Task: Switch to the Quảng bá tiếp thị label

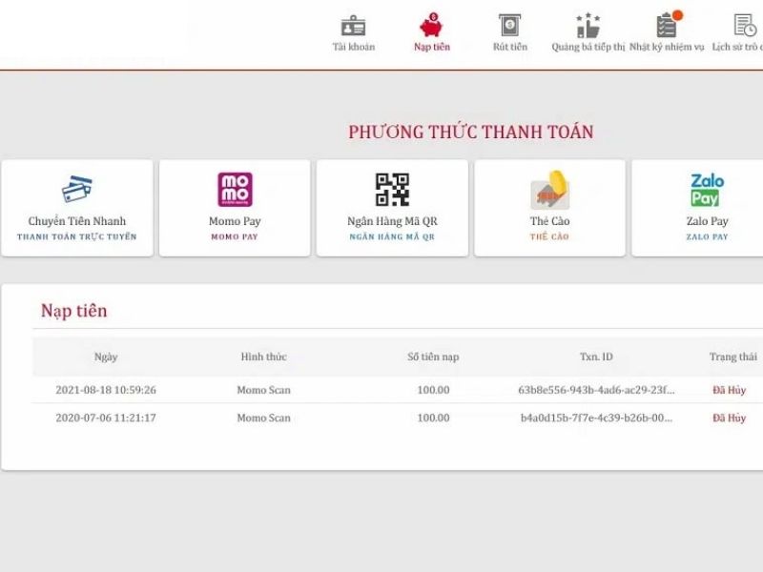Action: 588,47
